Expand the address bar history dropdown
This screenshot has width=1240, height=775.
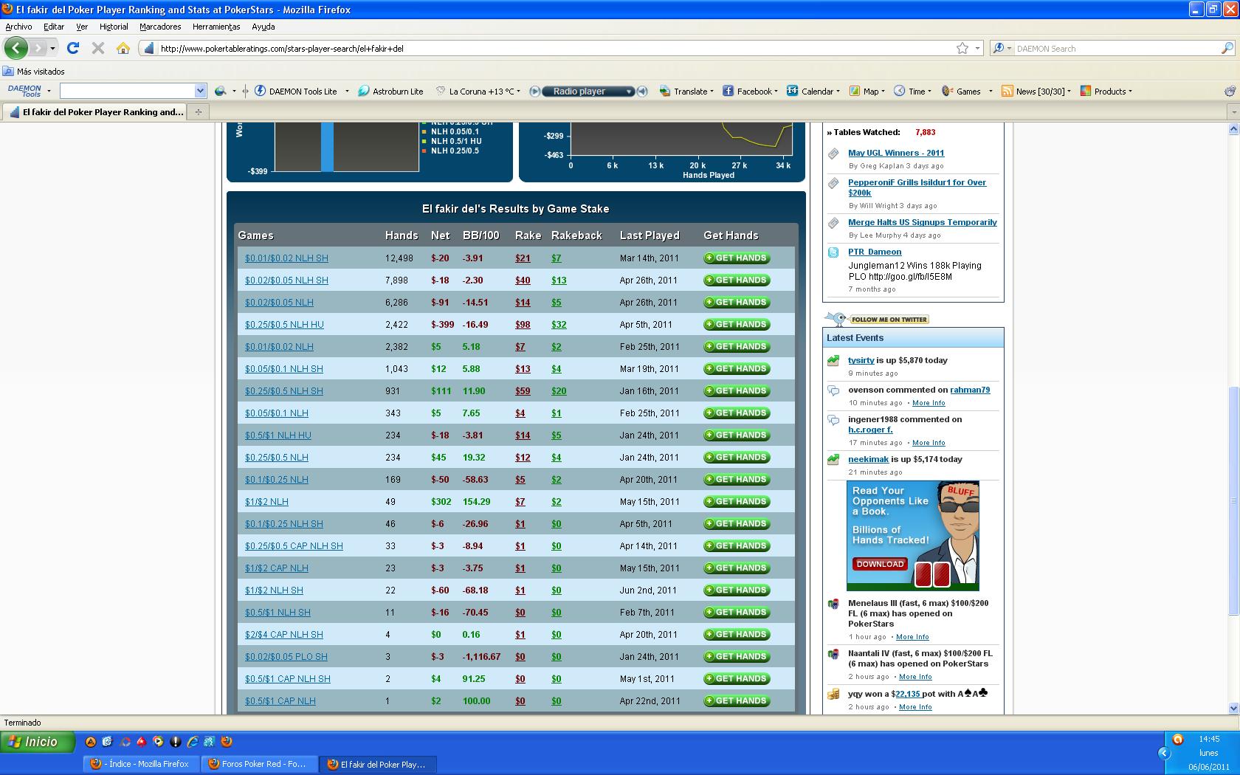coord(978,48)
